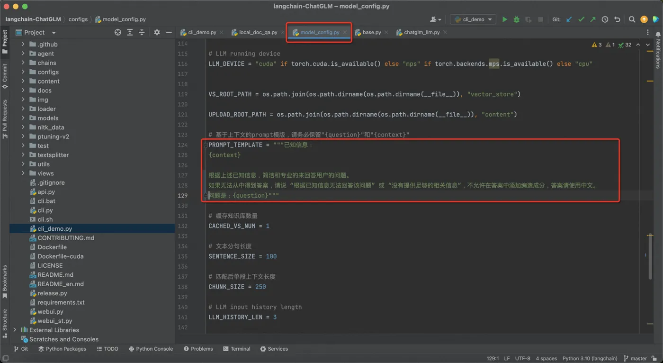Open the Structure sidebar panel

coord(5,323)
